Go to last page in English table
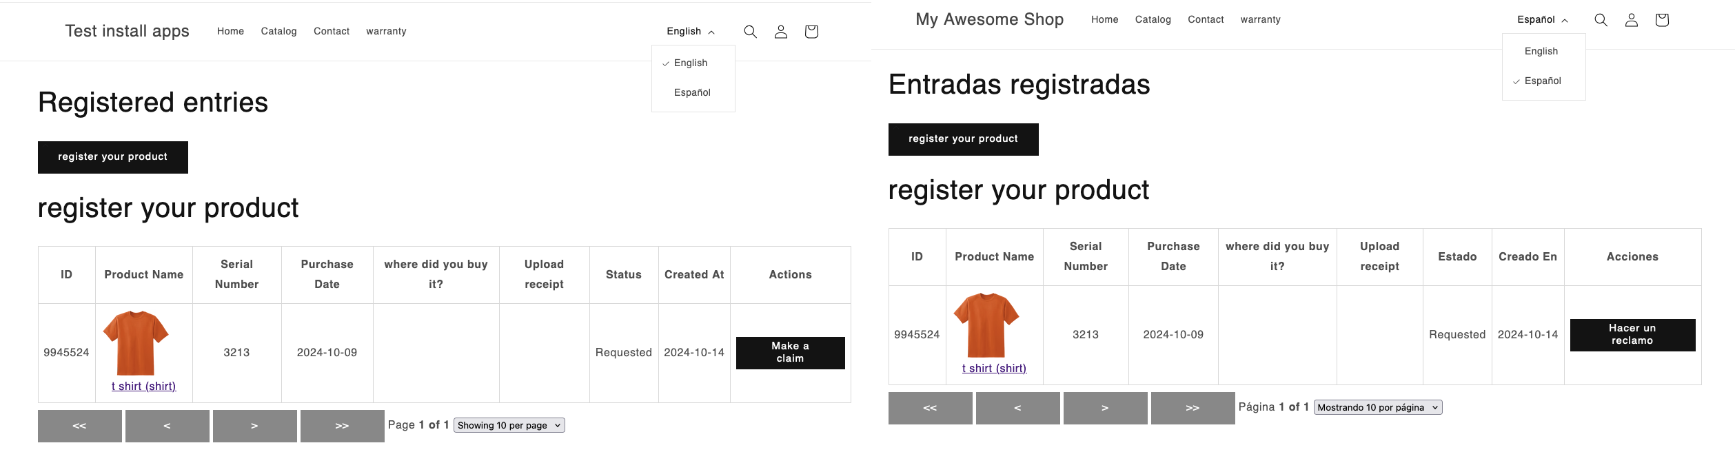 [x=342, y=426]
